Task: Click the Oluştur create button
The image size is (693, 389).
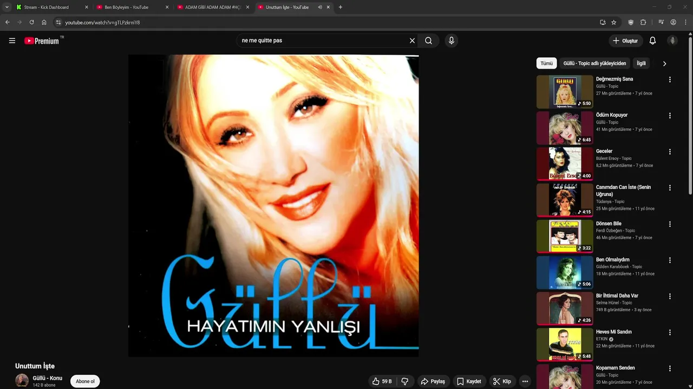Action: 625,41
